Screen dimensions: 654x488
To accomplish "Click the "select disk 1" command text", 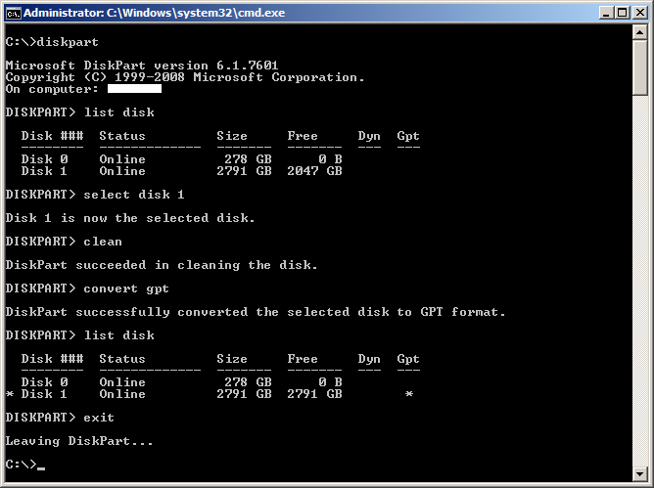I will (x=134, y=195).
